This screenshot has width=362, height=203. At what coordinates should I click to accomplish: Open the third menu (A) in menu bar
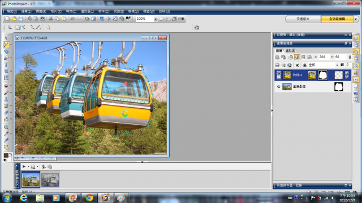coord(41,11)
